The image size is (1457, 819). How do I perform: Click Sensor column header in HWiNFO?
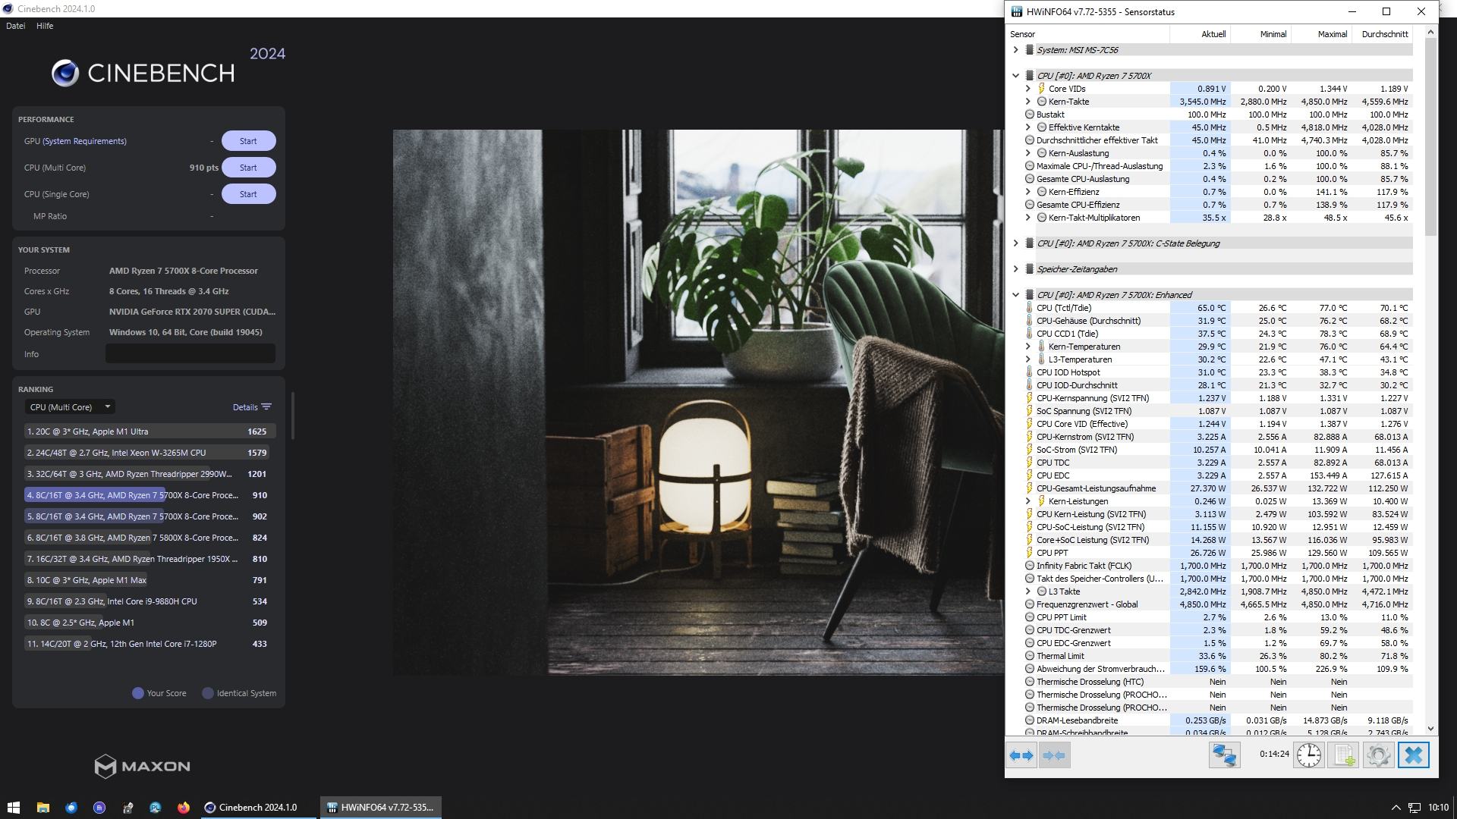click(1088, 34)
